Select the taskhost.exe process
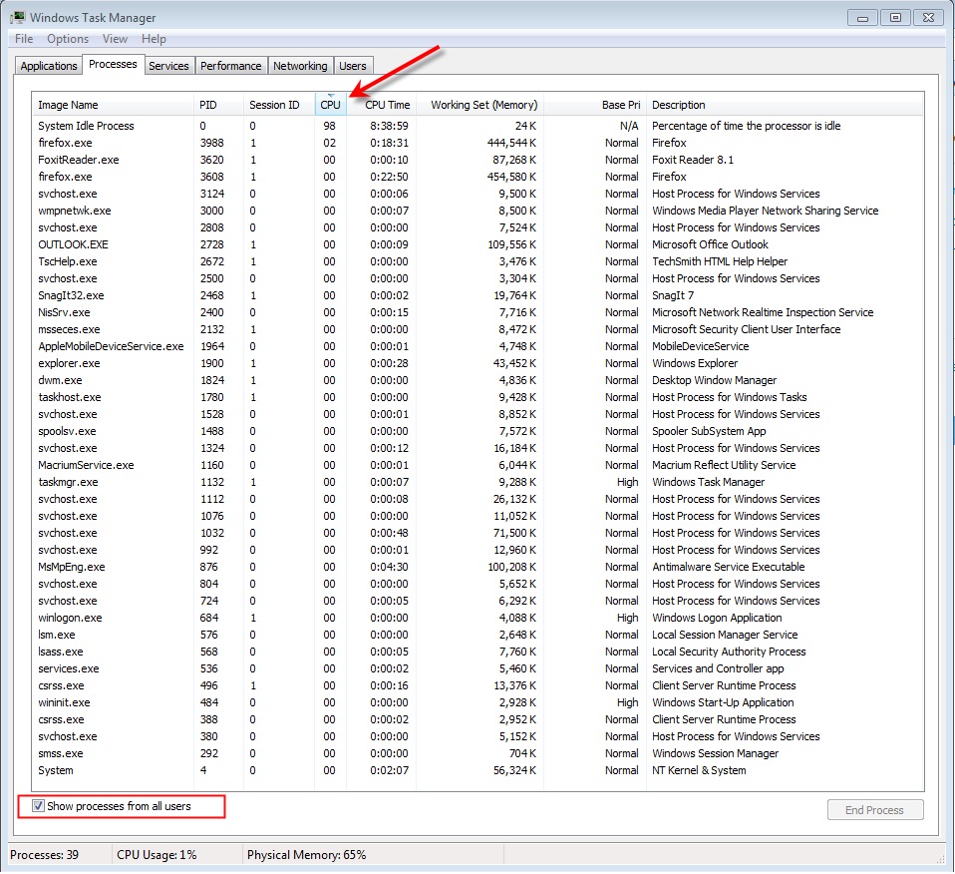 click(x=478, y=397)
